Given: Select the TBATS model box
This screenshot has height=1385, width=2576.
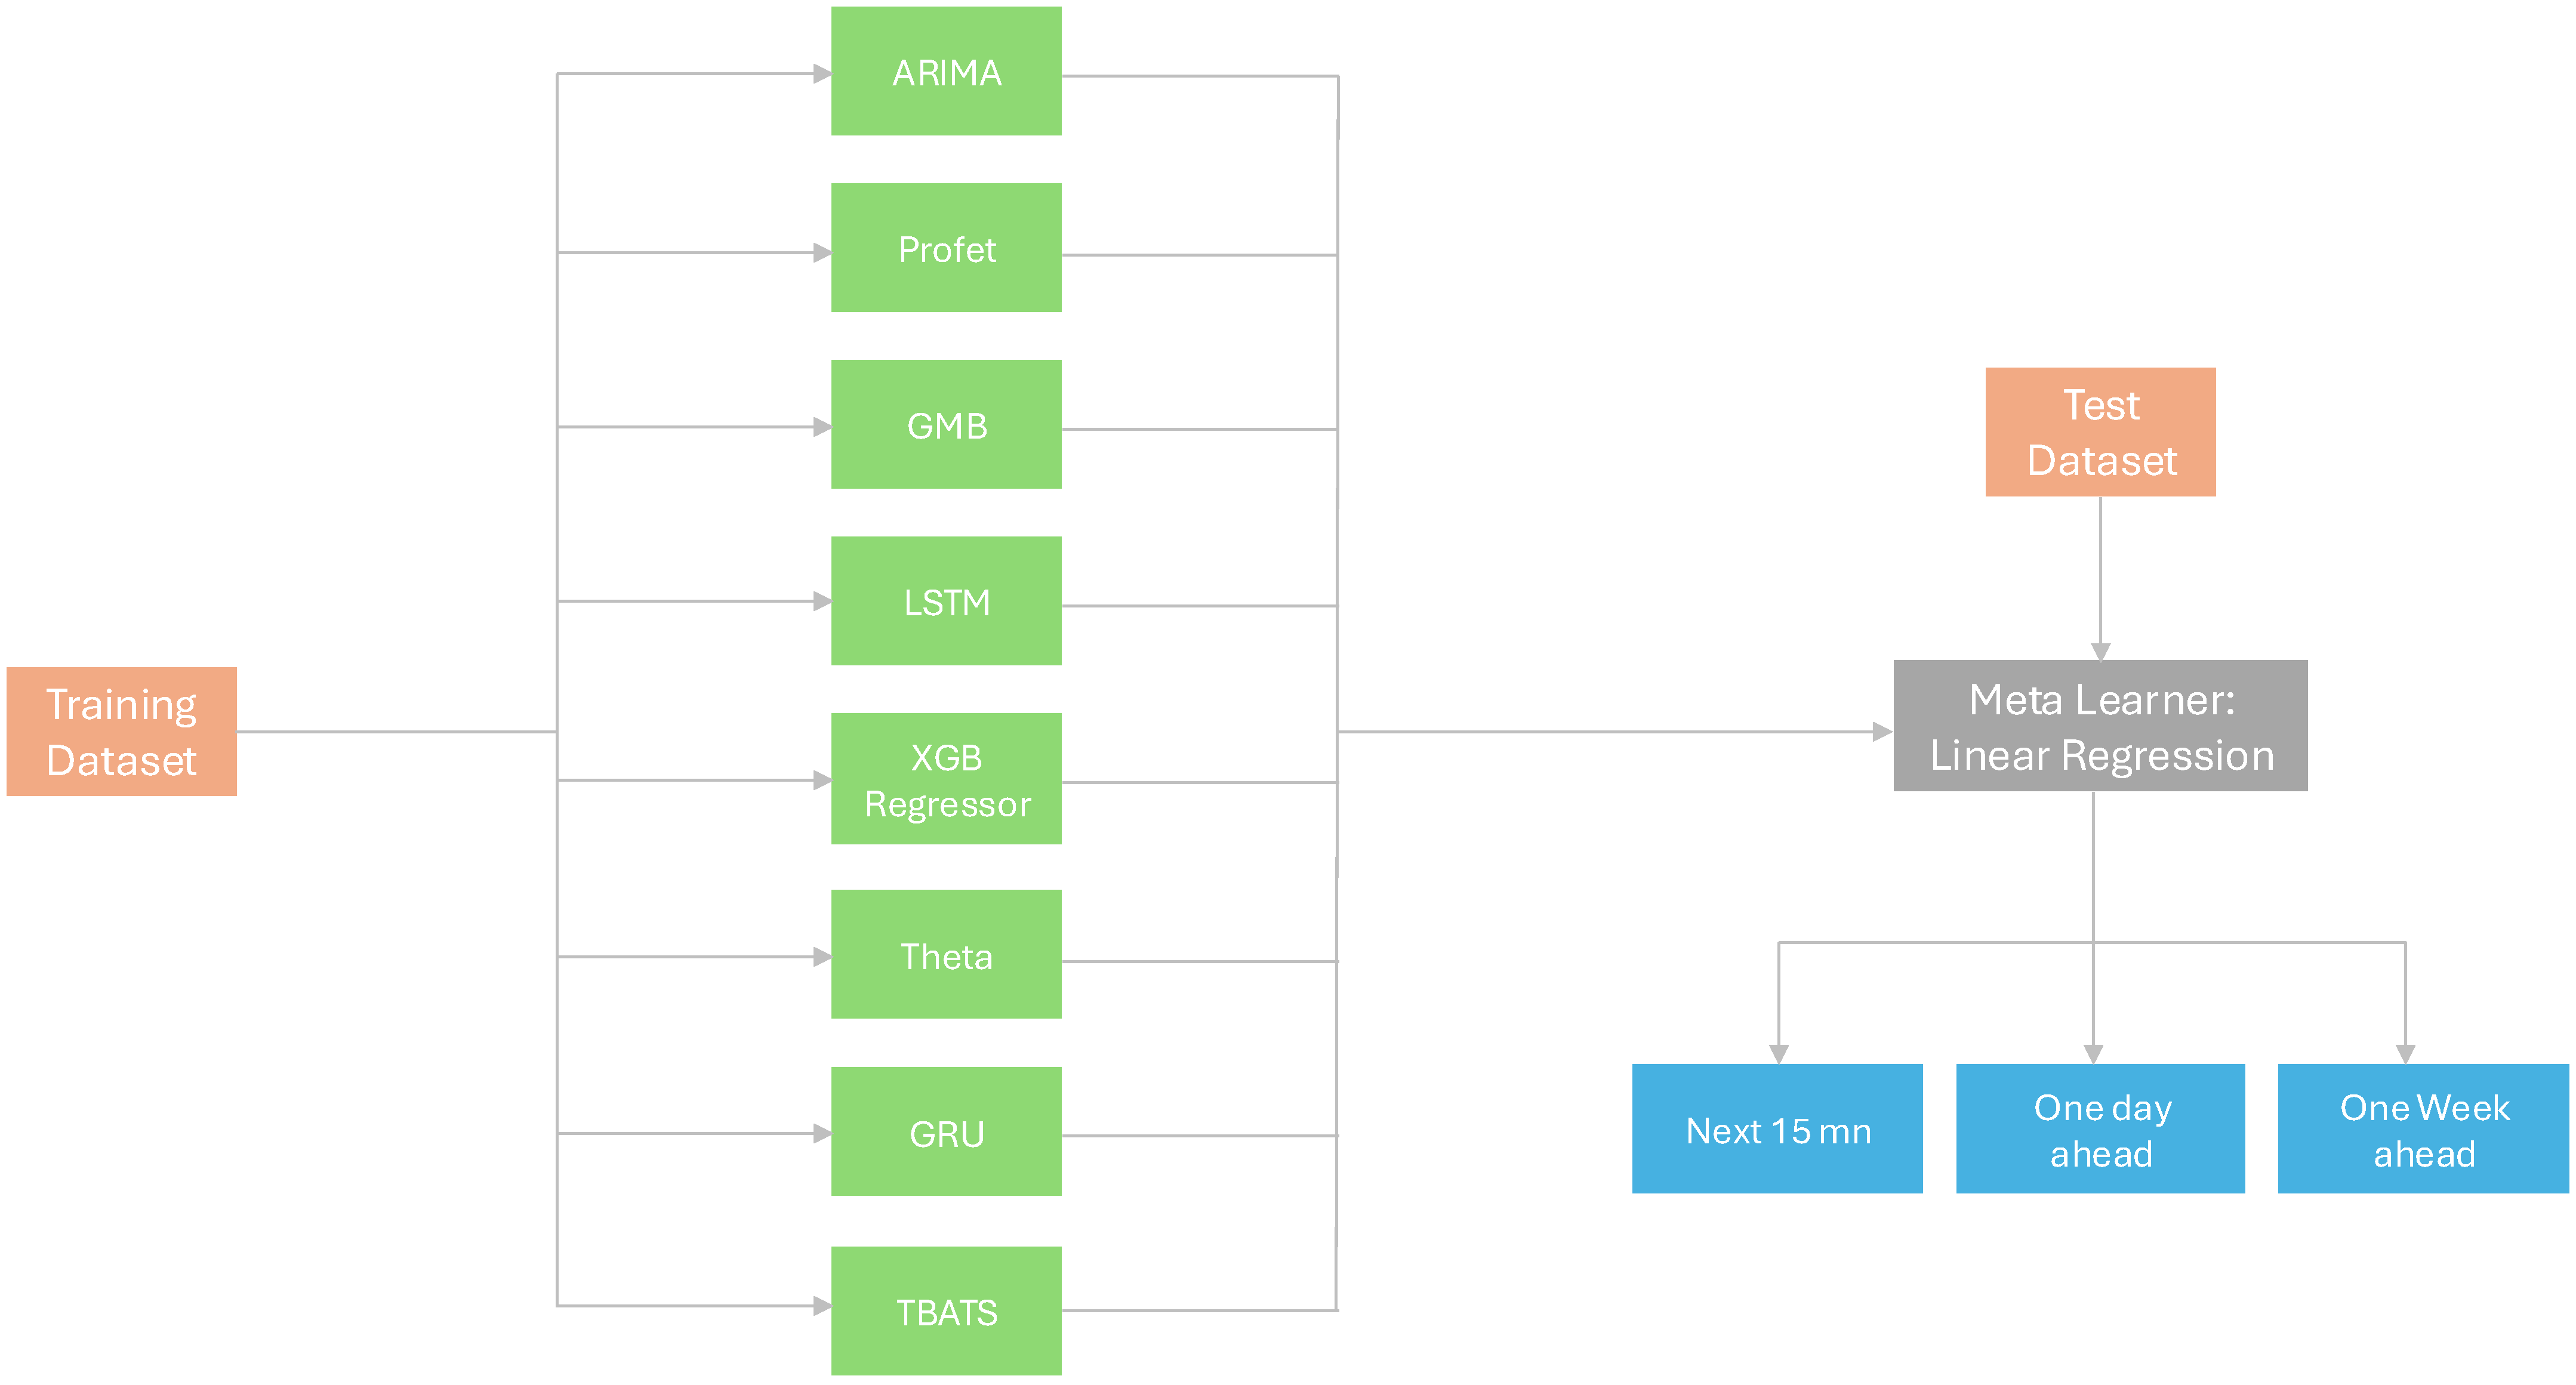Looking at the screenshot, I should [946, 1311].
